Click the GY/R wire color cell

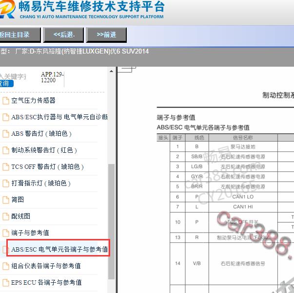197,177
